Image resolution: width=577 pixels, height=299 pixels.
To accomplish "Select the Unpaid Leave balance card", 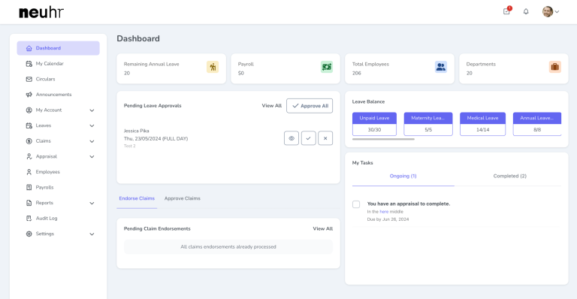I will tap(374, 124).
